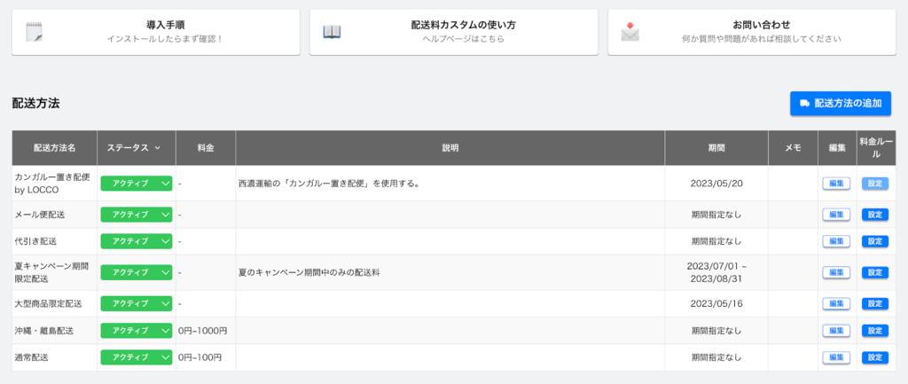Click the notepad icon beside 導入手順

click(x=35, y=32)
